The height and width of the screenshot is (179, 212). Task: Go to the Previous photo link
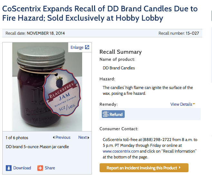click(x=63, y=138)
